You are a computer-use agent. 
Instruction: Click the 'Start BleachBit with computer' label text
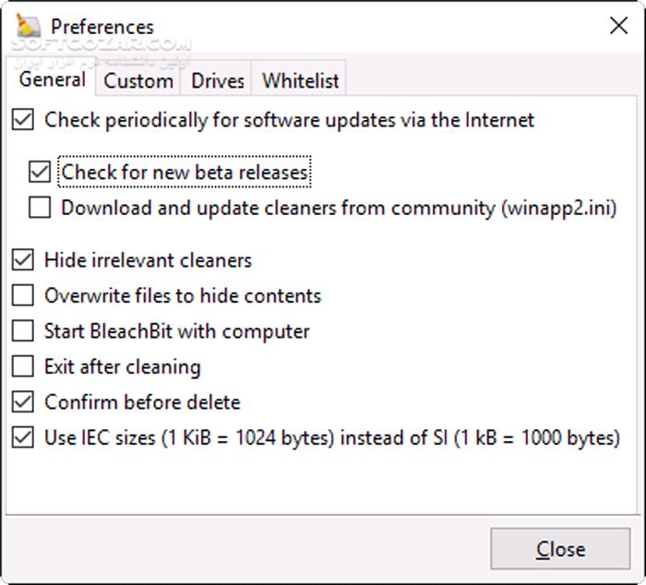coord(176,331)
